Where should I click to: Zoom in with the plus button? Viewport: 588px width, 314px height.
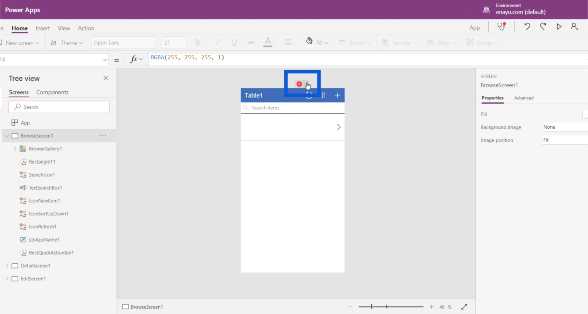(432, 307)
